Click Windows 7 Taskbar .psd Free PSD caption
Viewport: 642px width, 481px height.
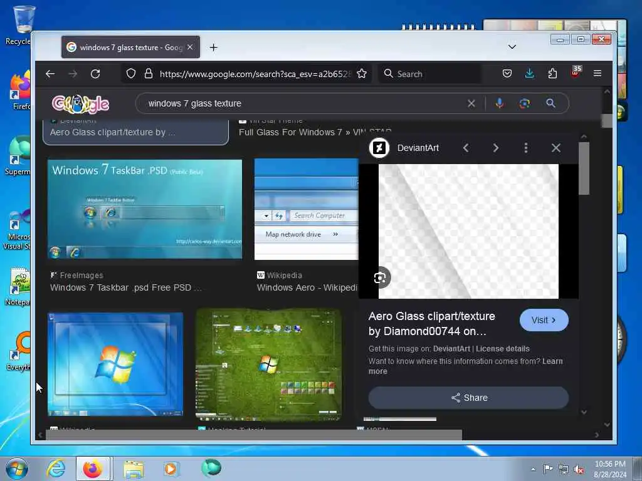[x=125, y=287]
